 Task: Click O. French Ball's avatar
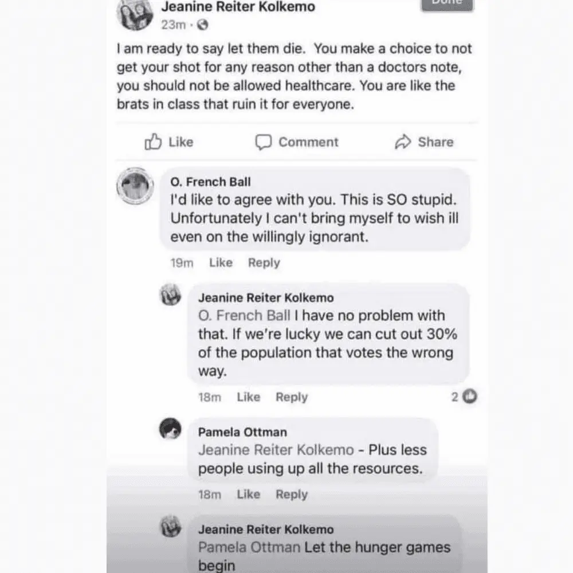[x=135, y=186]
